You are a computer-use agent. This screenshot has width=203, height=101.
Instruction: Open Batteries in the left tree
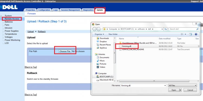click(9, 22)
